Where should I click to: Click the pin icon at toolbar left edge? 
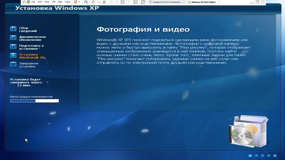tap(24, 2)
